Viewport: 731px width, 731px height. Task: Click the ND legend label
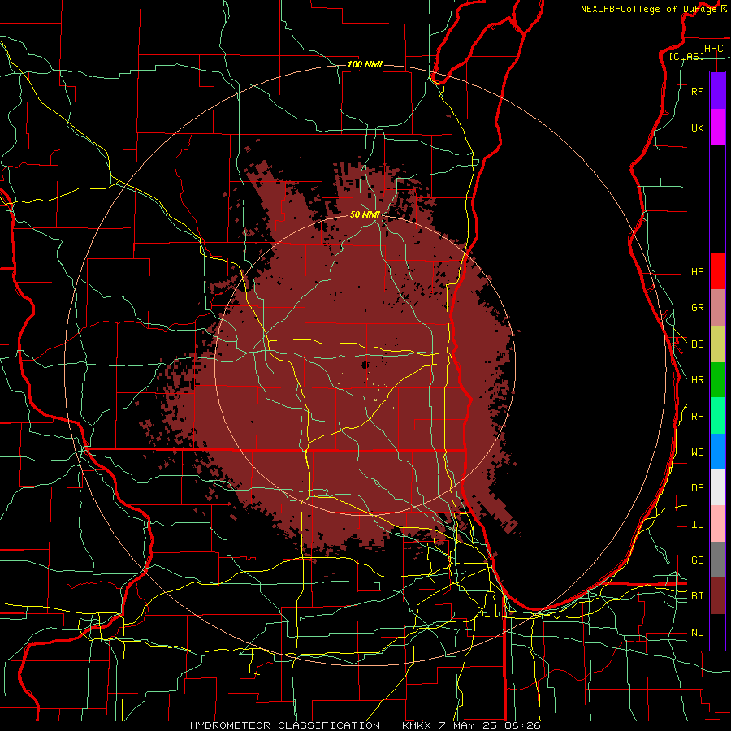tap(698, 632)
